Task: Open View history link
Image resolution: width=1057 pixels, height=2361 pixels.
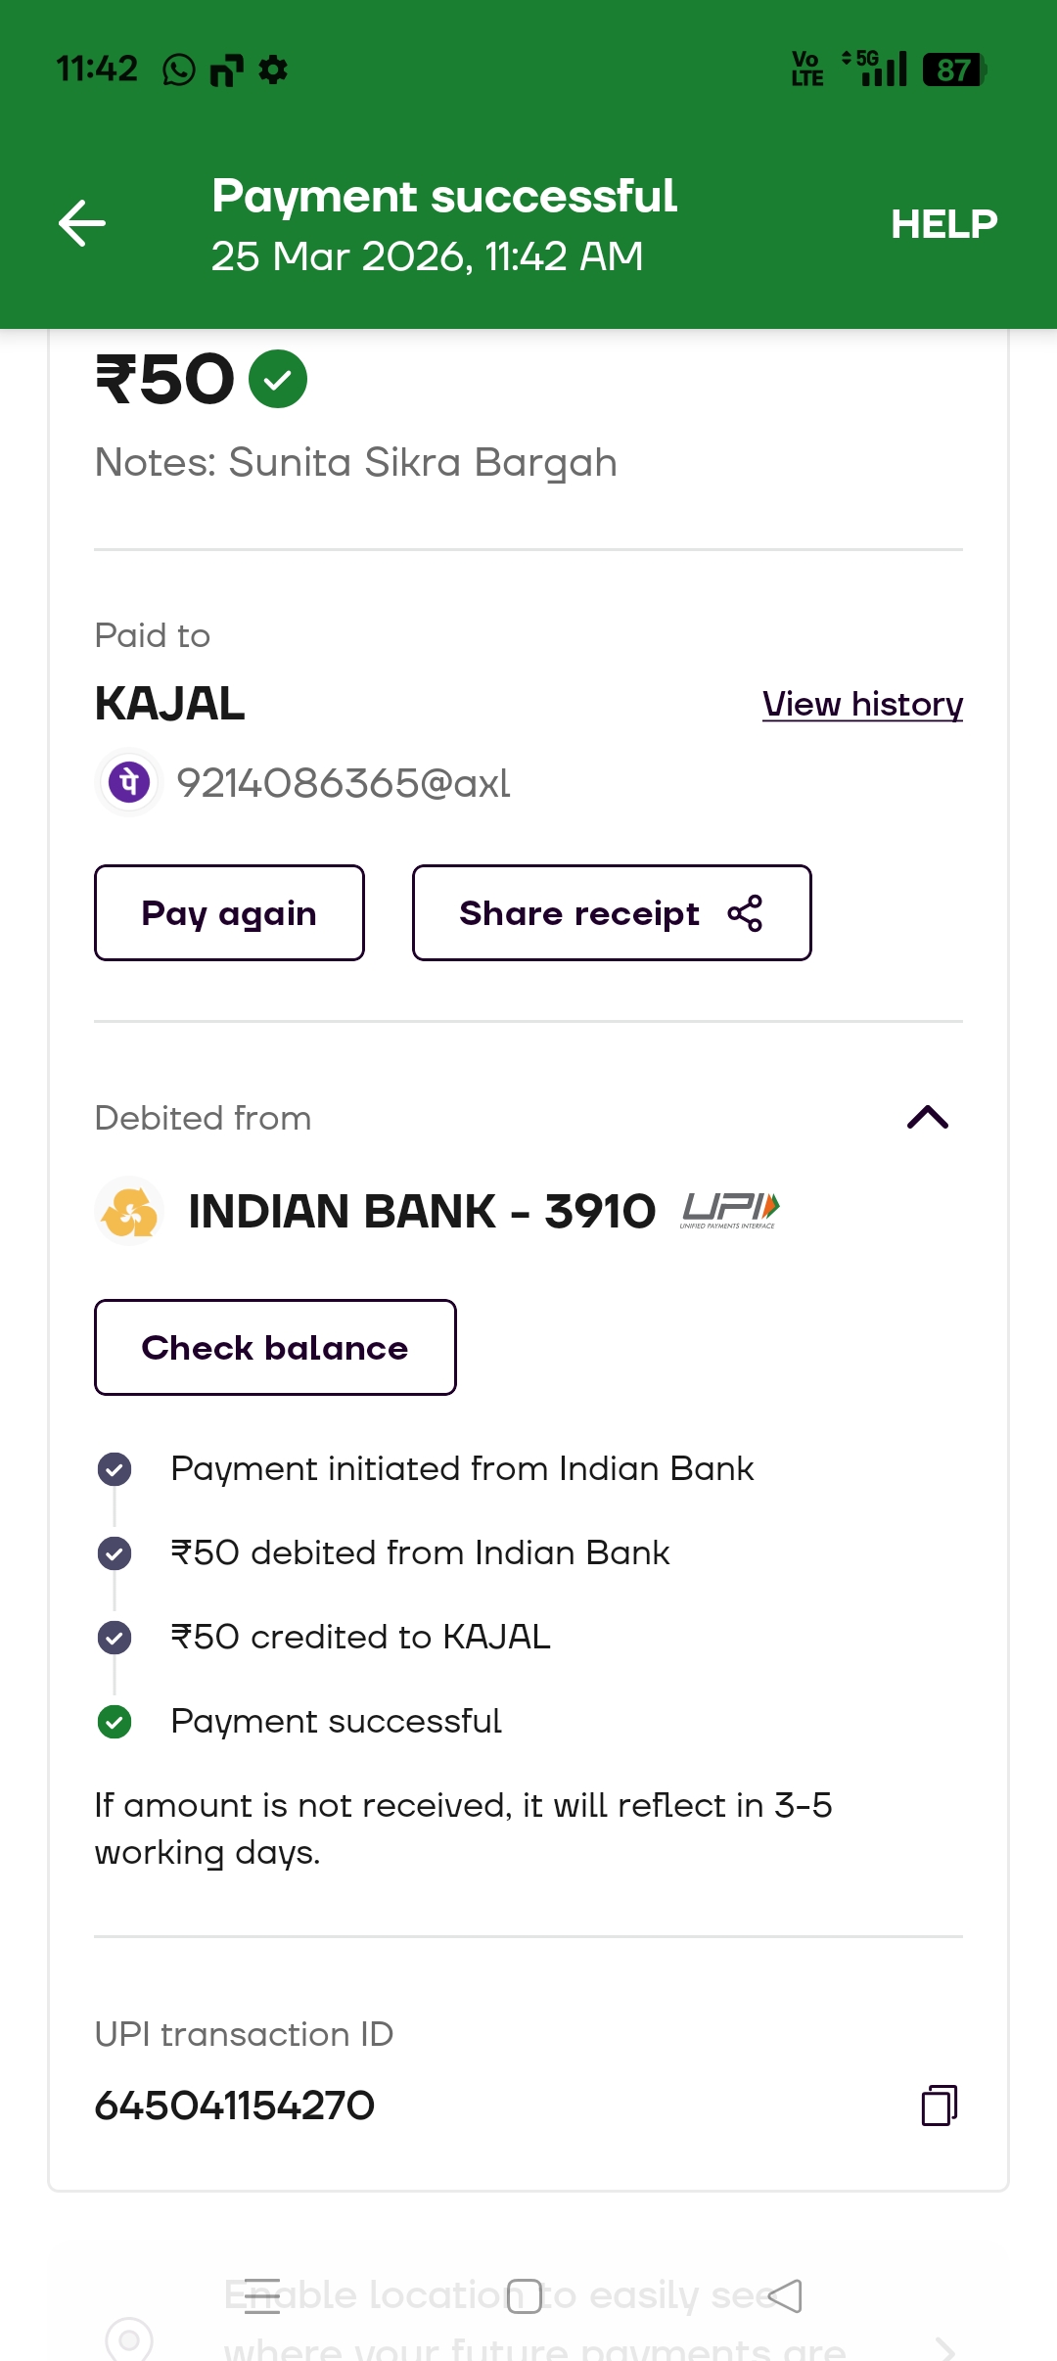Action: pyautogui.click(x=862, y=704)
